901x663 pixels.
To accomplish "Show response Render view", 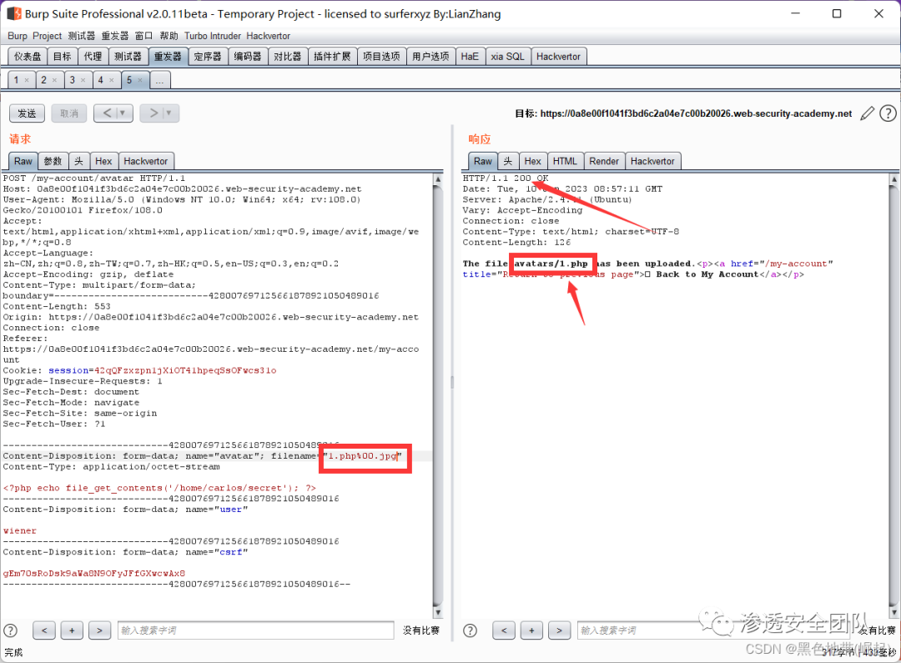I will click(604, 162).
